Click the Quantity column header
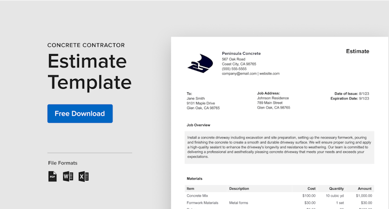Viewport: 389px width, 209px height. pyautogui.click(x=336, y=188)
